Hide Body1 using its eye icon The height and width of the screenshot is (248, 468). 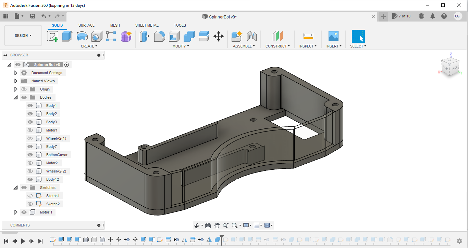click(30, 106)
